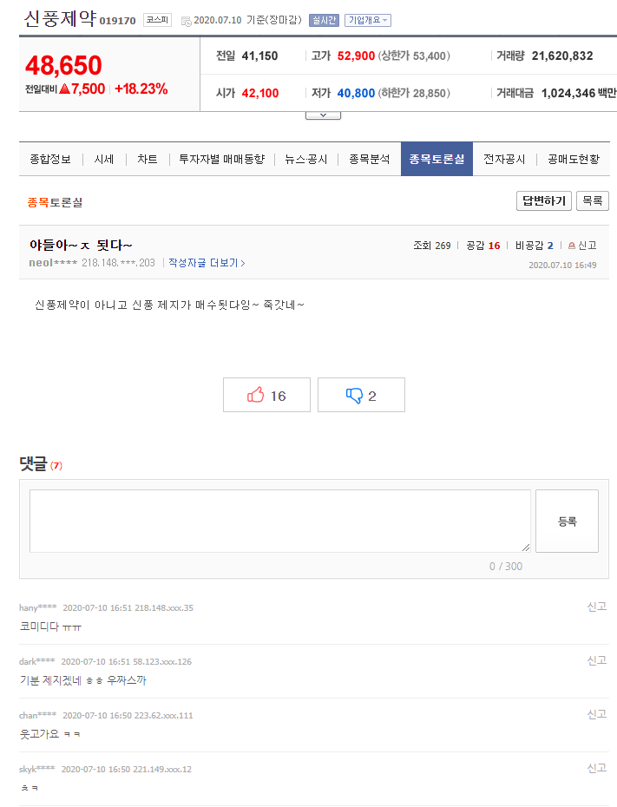Click the 코스피 market badge
Image resolution: width=617 pixels, height=807 pixels.
coord(157,20)
